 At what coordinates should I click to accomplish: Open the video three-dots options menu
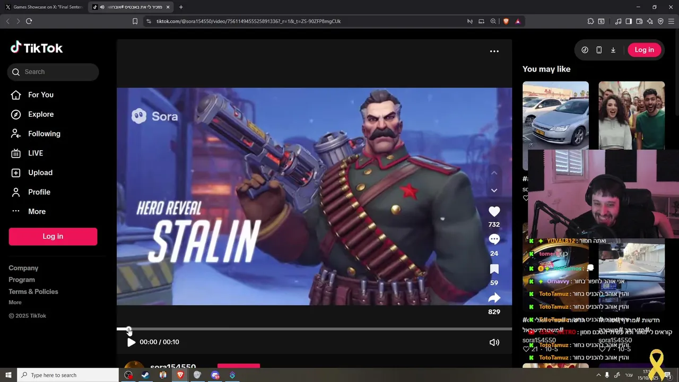494,51
